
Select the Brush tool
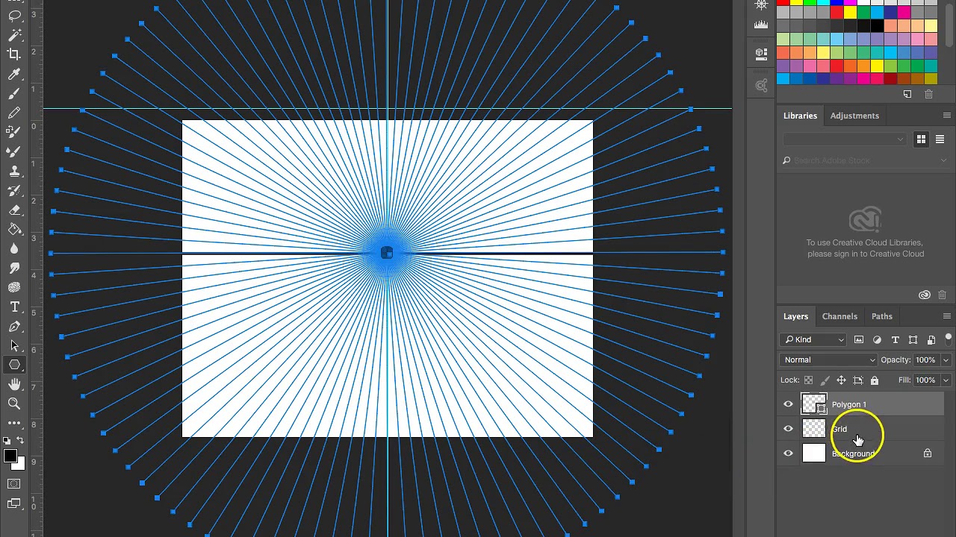pos(14,93)
